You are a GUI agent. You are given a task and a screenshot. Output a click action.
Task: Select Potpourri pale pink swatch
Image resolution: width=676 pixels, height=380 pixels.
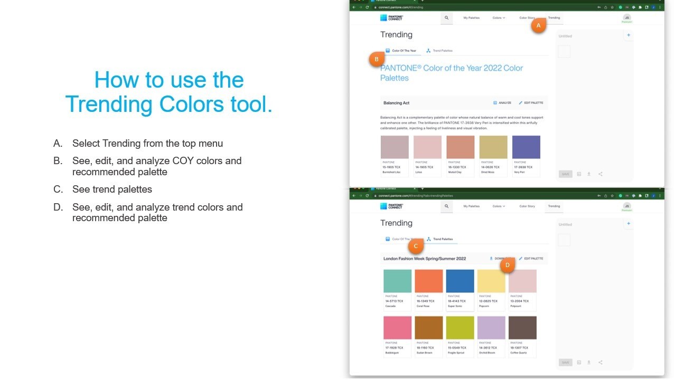tap(522, 281)
